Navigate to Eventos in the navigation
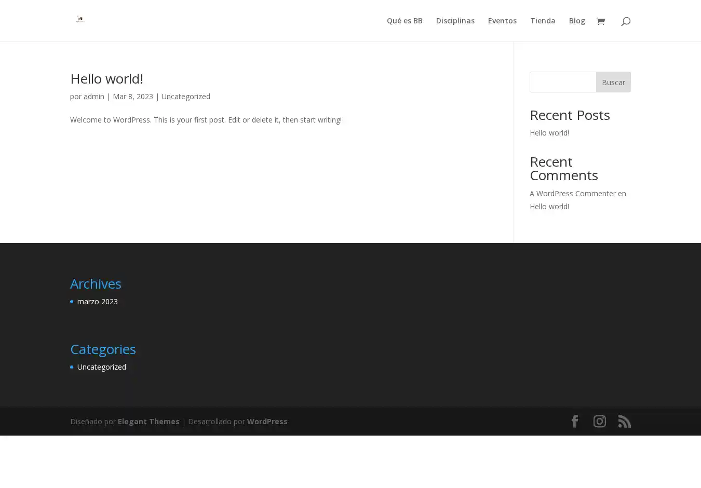 (502, 21)
